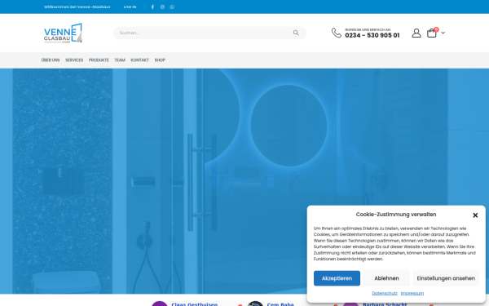Open the SHOP menu item
The width and height of the screenshot is (489, 306).
coord(160,60)
